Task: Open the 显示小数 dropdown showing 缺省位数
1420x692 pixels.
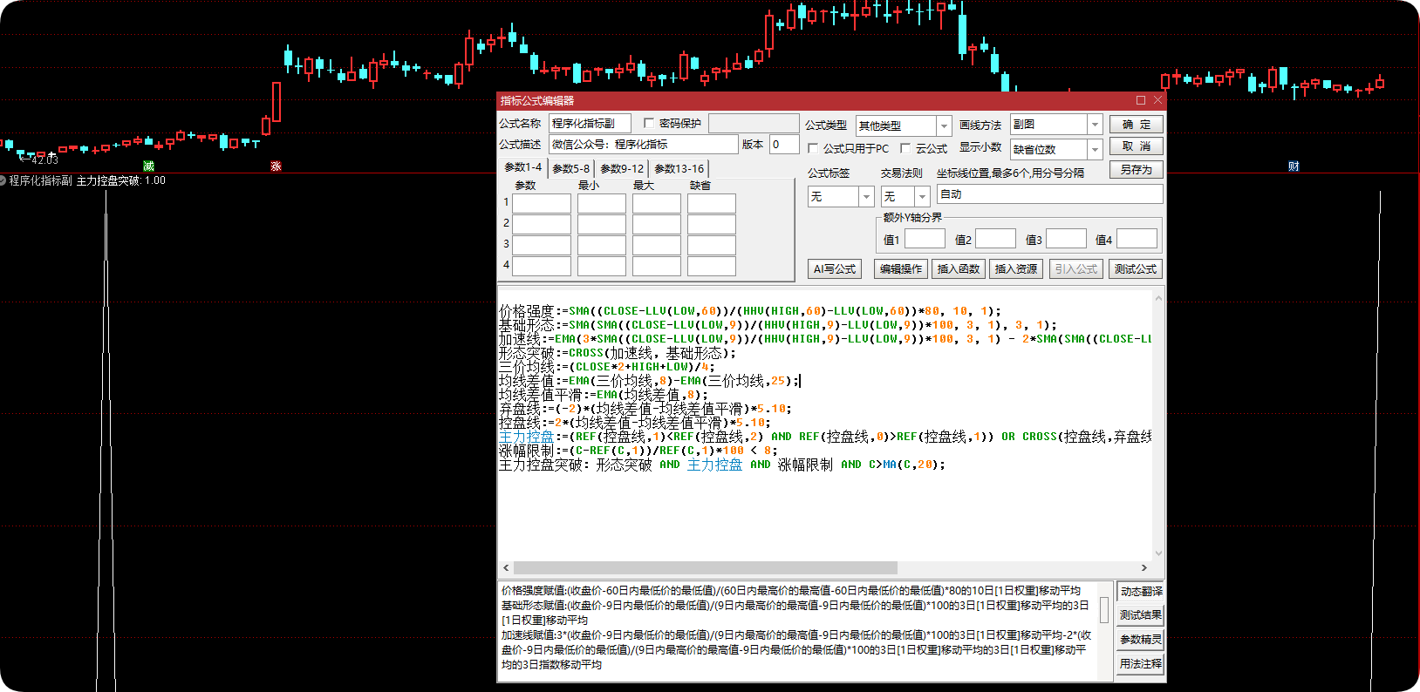Action: (1056, 149)
